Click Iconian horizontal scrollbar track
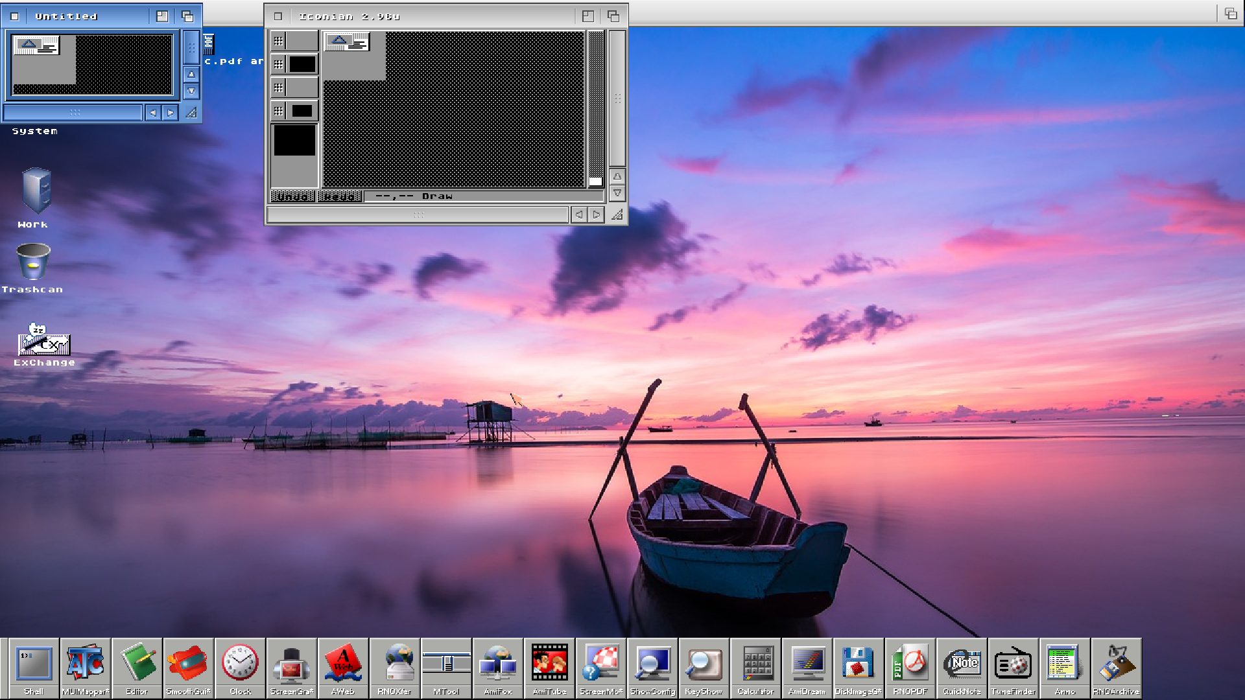 coord(418,215)
